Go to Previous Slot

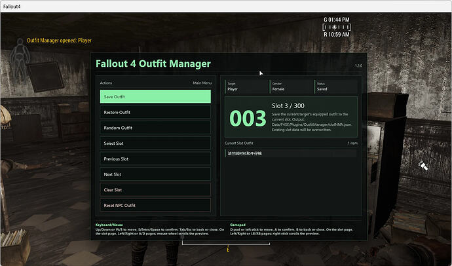tap(155, 159)
